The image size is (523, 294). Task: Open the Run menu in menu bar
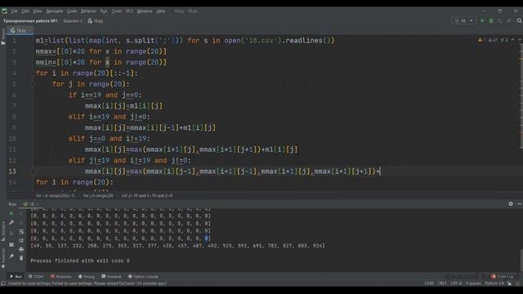click(x=104, y=11)
